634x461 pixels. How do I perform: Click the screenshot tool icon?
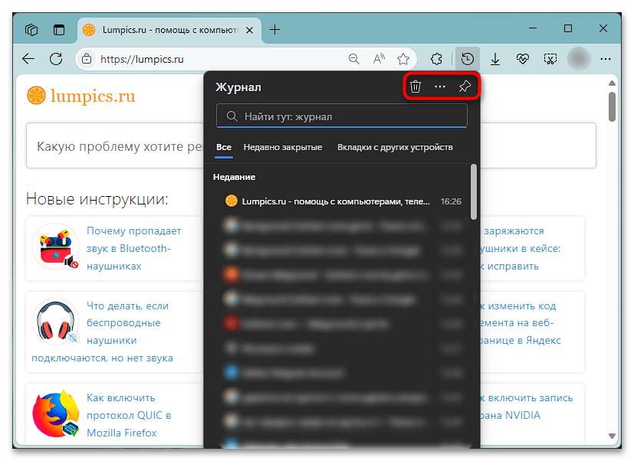550,59
